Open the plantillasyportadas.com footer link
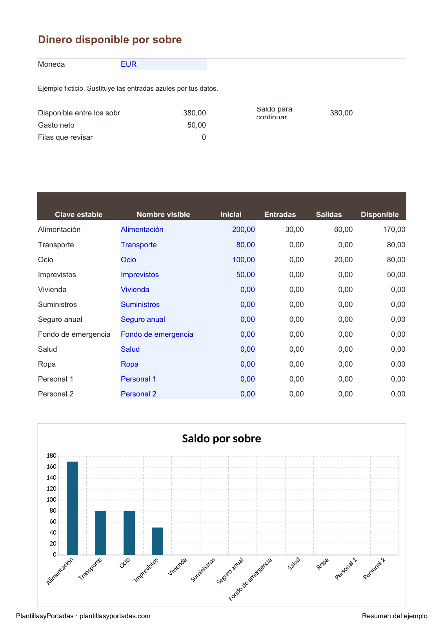This screenshot has height=628, width=444. (115, 616)
